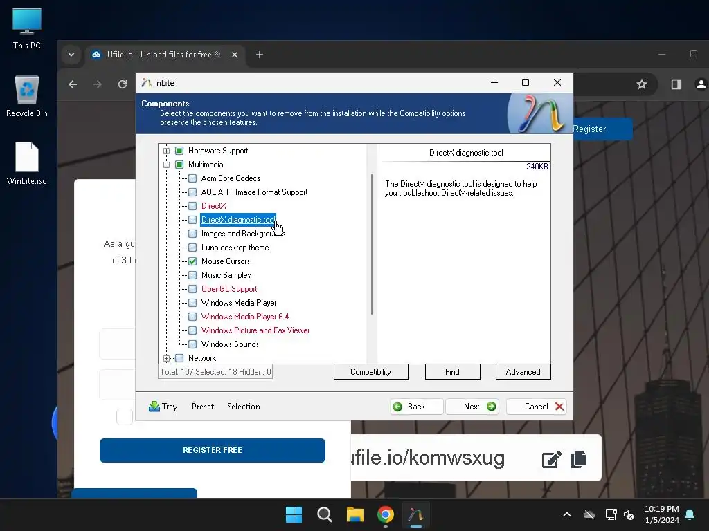Open Chrome tab search dropdown arrow
This screenshot has height=531, width=709.
(x=71, y=55)
